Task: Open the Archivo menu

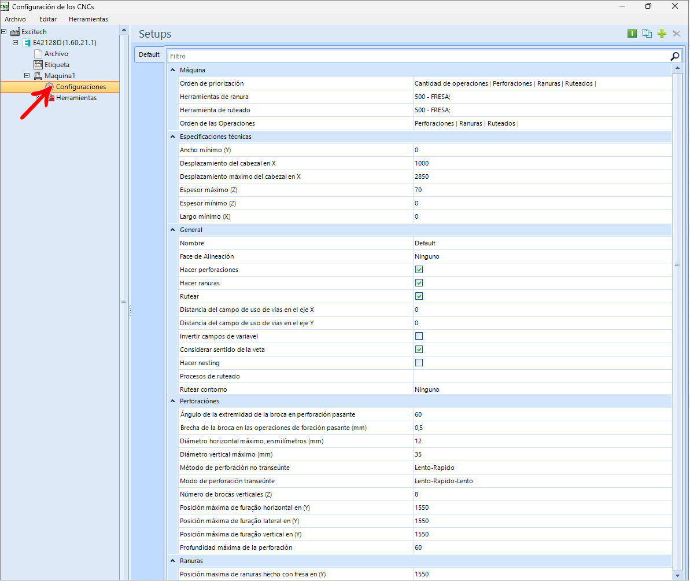Action: tap(16, 19)
